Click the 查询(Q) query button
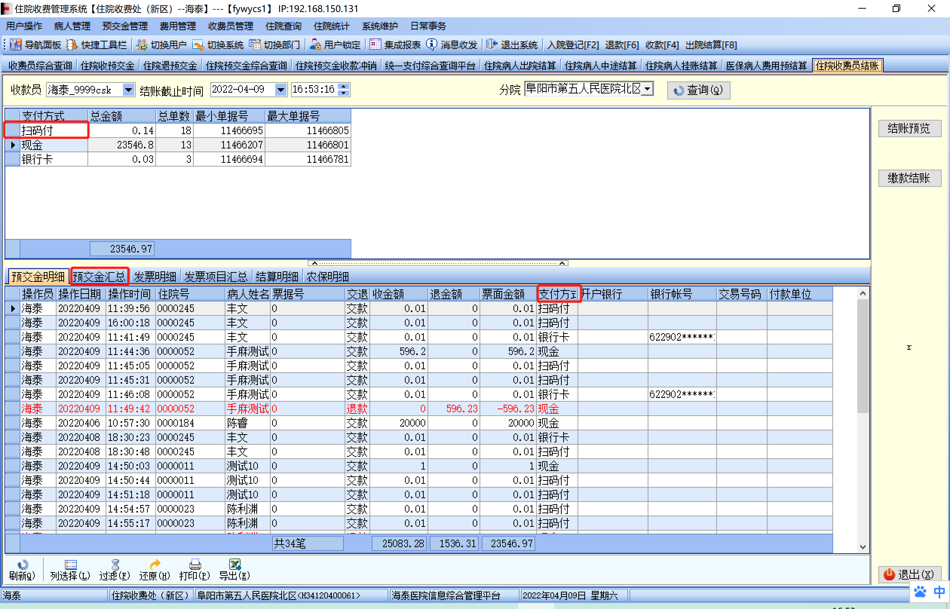This screenshot has height=609, width=950. [698, 90]
